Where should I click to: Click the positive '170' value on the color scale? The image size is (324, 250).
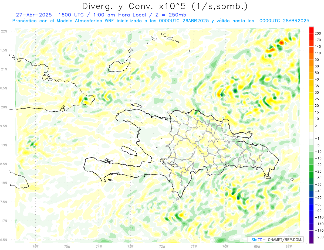pos(318,40)
